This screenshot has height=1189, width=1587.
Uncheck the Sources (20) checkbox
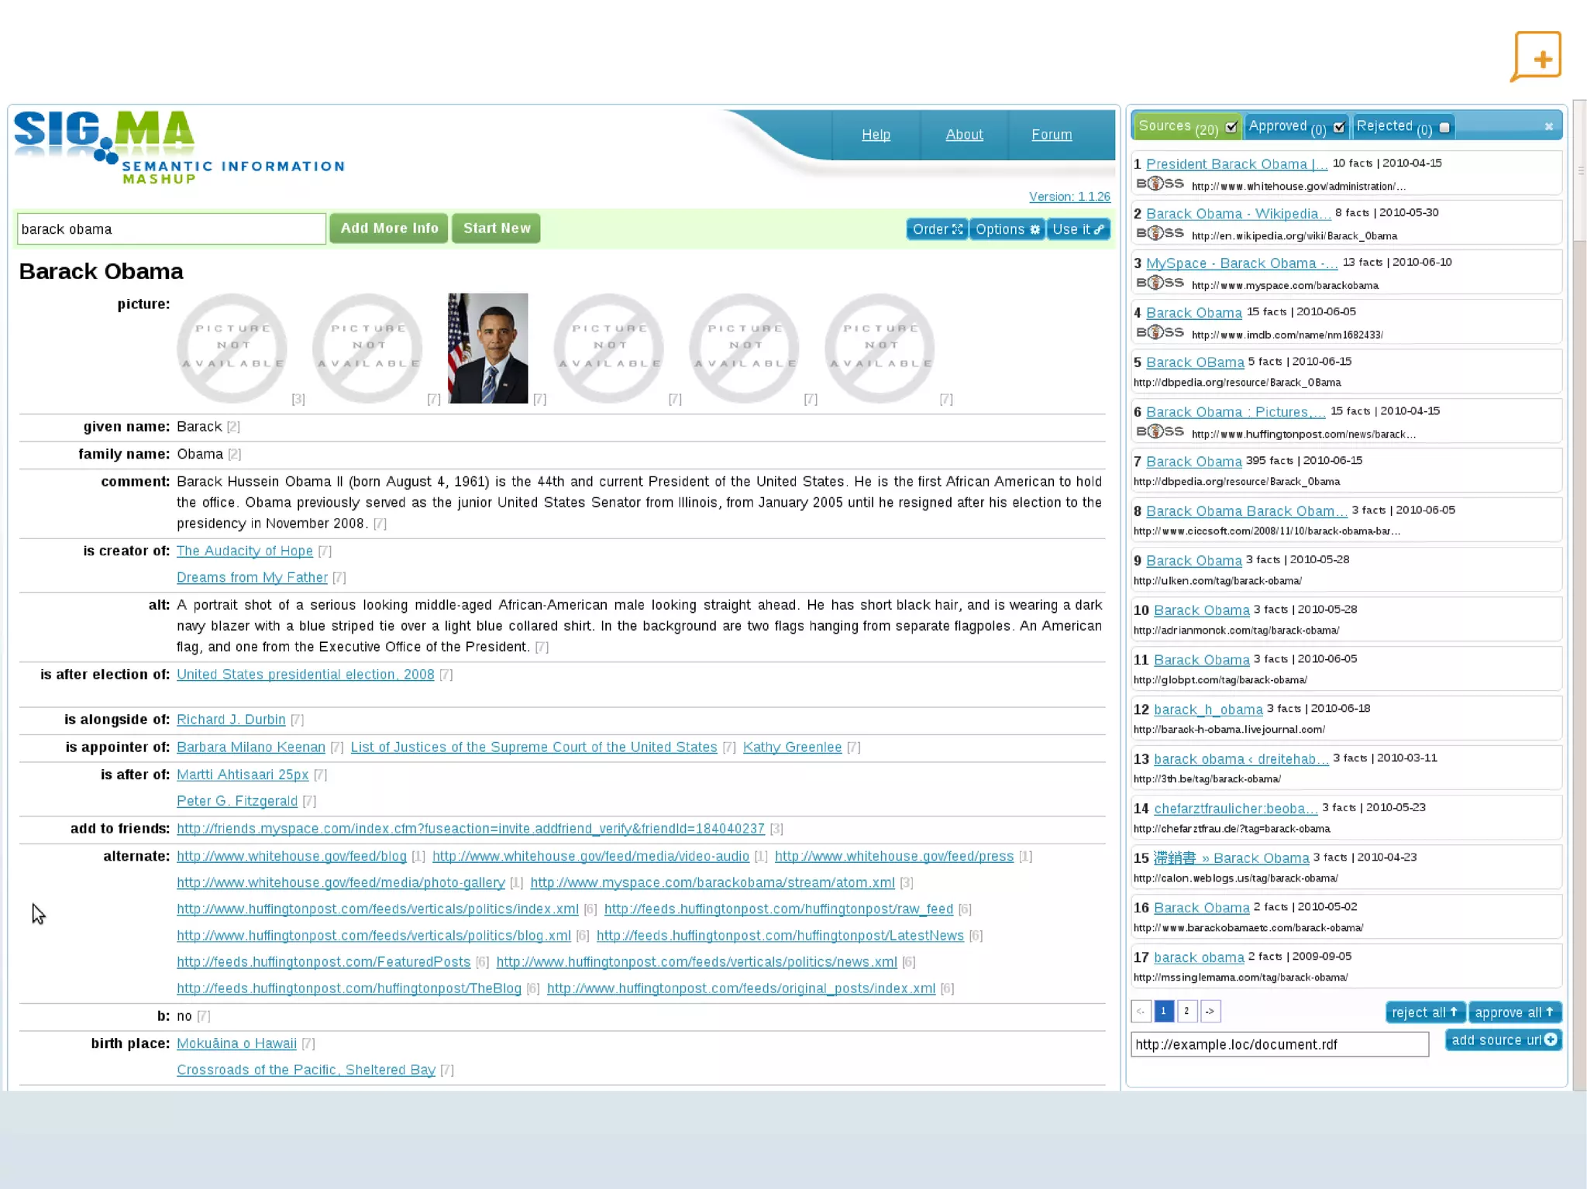point(1231,127)
